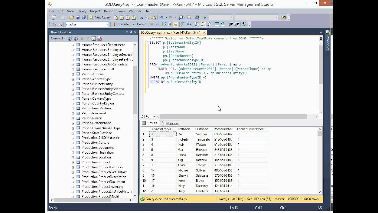Viewport: 378px width, 213px height.
Task: Select phone number 697-555-0142 cell
Action: 223,134
